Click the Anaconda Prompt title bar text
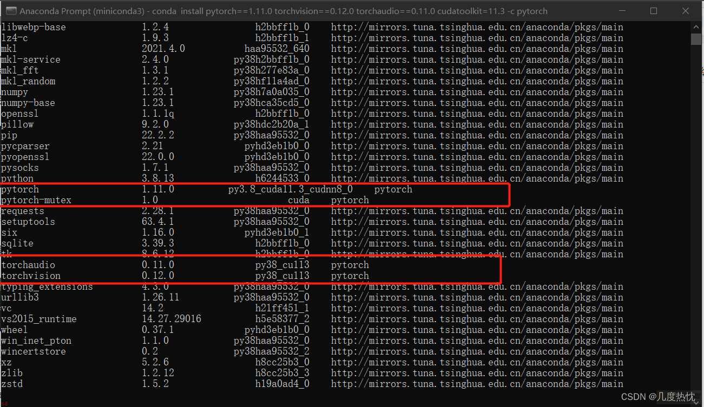Image resolution: width=704 pixels, height=407 pixels. pos(284,11)
